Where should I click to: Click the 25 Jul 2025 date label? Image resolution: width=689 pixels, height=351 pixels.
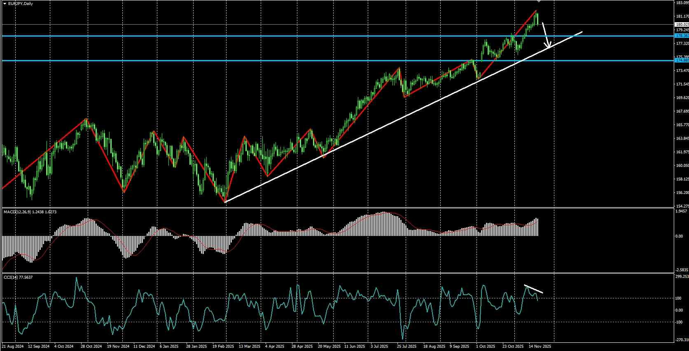407,346
